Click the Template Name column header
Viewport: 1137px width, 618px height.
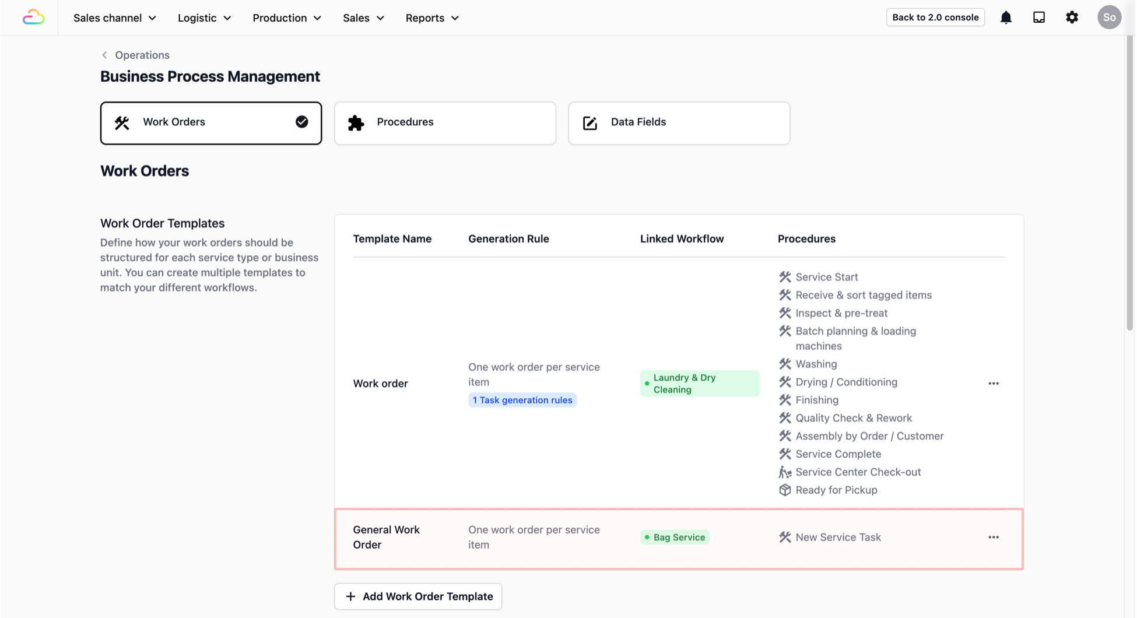[x=392, y=239]
